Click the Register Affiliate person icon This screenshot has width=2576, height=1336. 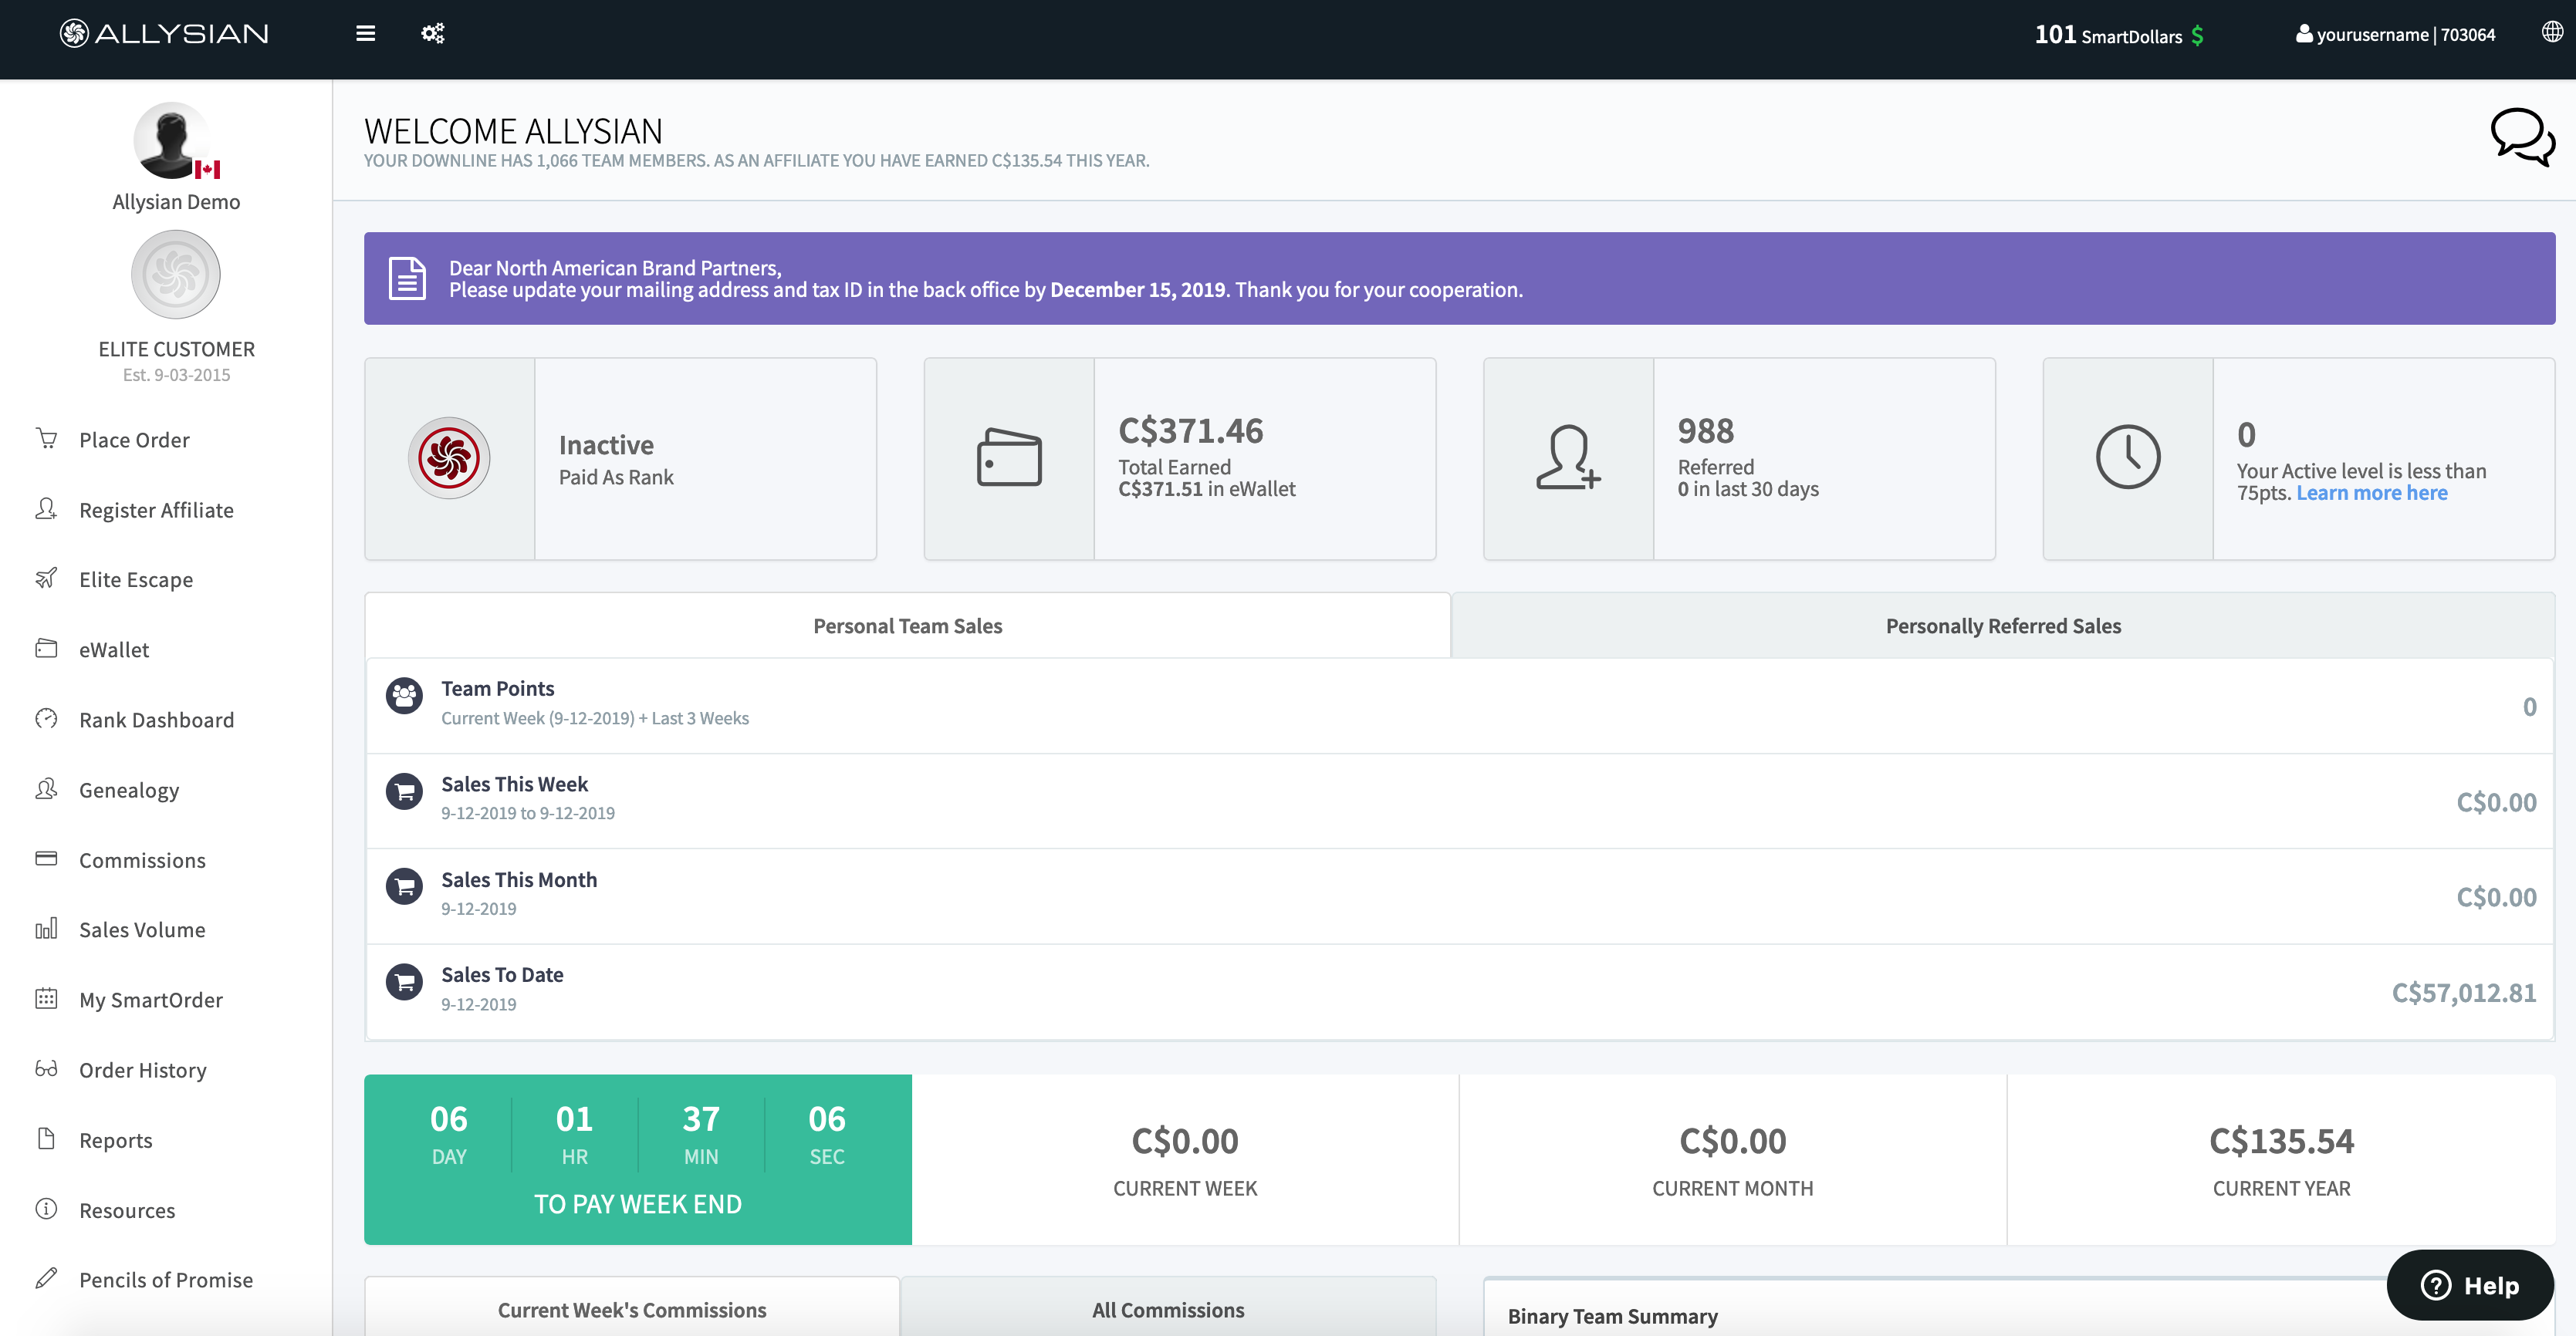click(46, 508)
